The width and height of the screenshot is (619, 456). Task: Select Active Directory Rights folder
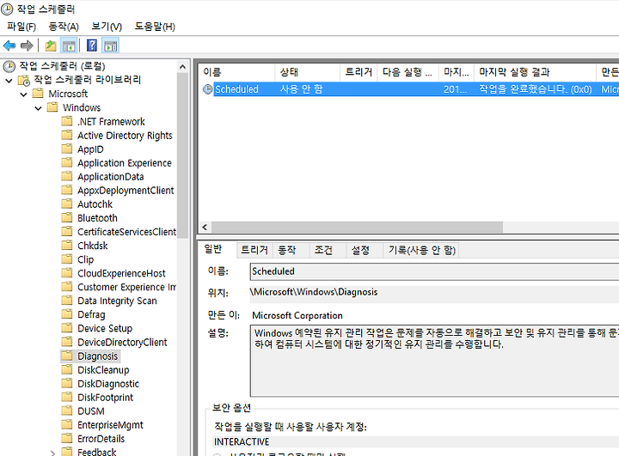pos(125,136)
